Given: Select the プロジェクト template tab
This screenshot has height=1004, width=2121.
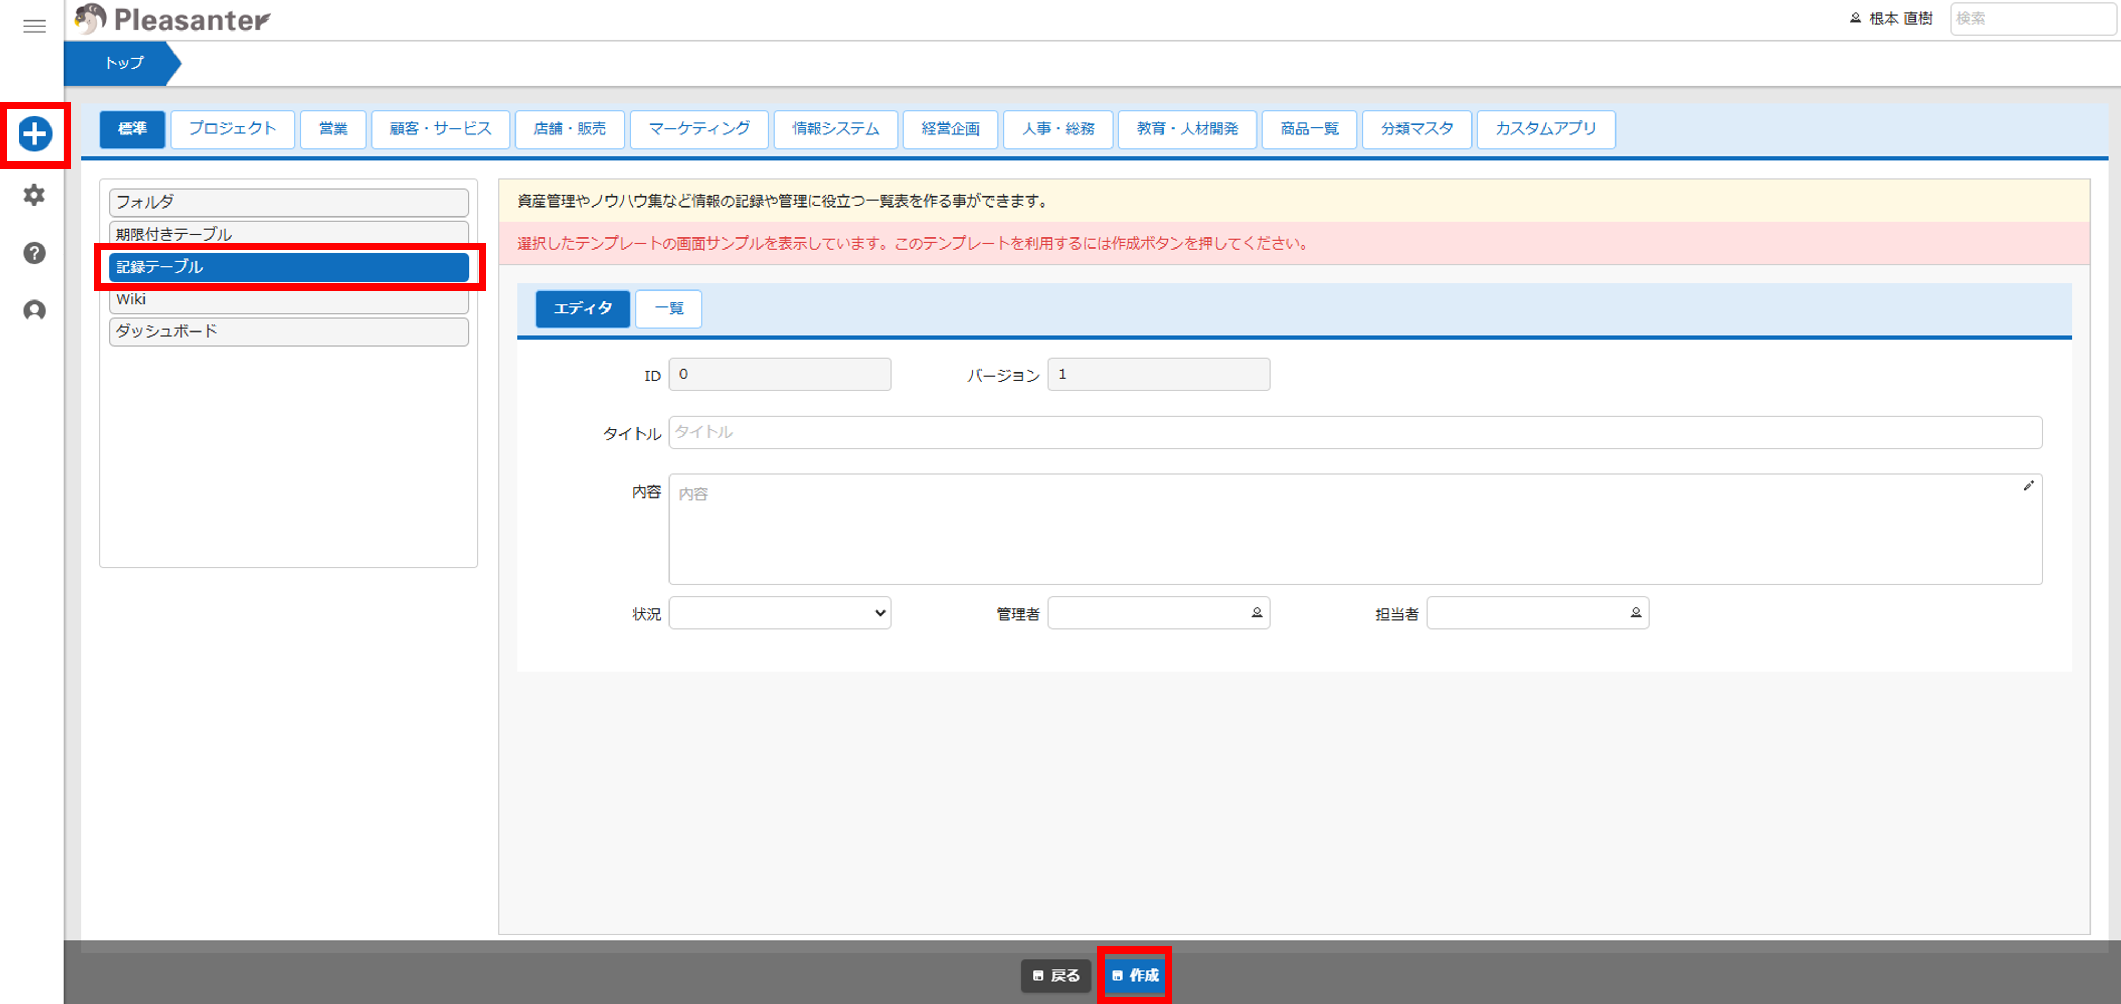Looking at the screenshot, I should (x=232, y=129).
